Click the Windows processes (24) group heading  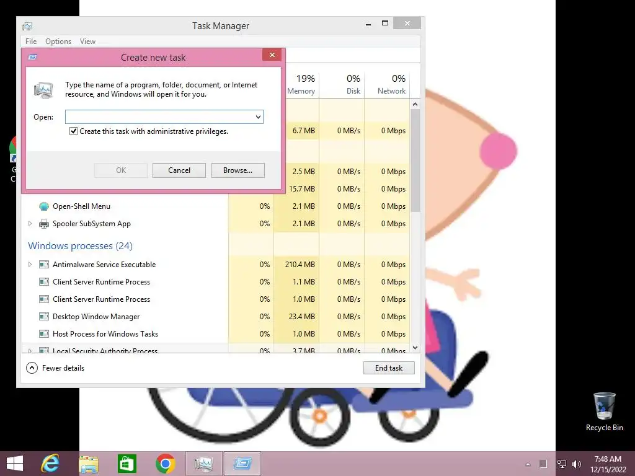80,246
